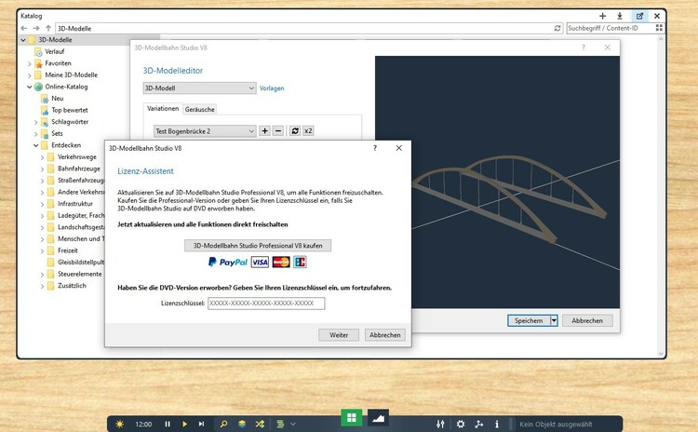
Task: Click the sun daytime icon in bottom toolbar
Action: click(x=119, y=424)
